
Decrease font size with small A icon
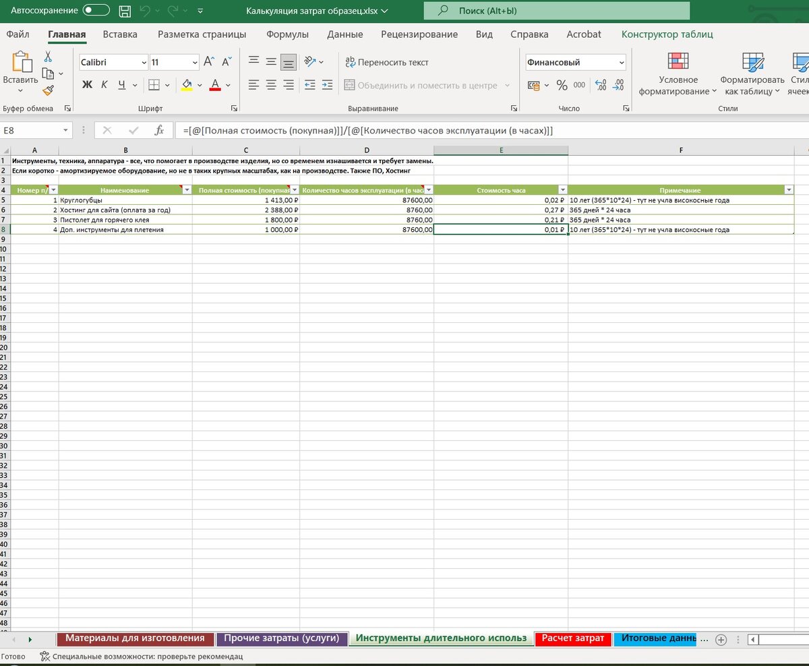coord(227,62)
